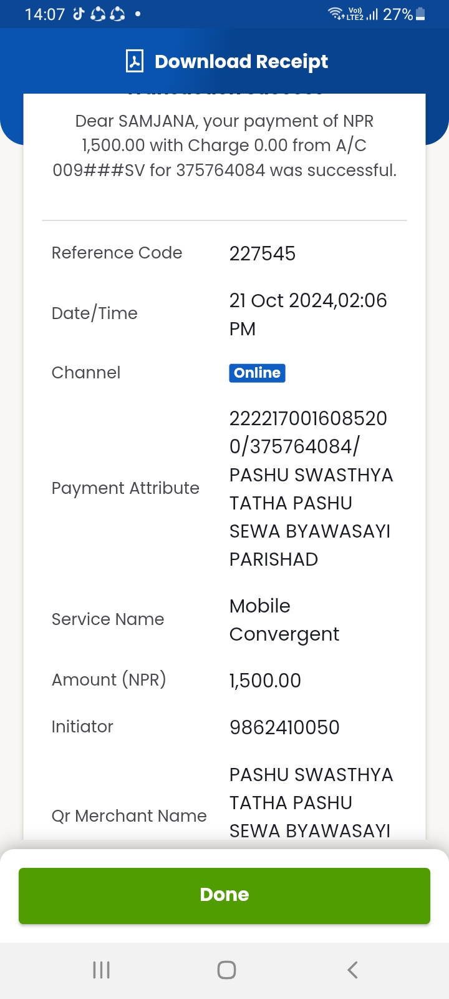Tap the Payment Attribute label

125,488
